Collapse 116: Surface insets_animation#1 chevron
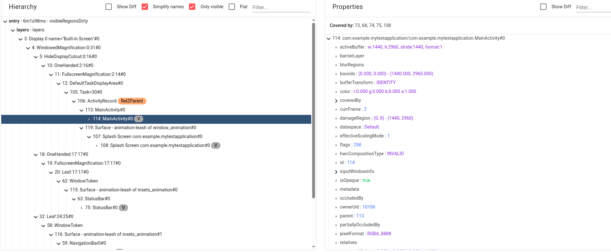 click(x=51, y=235)
